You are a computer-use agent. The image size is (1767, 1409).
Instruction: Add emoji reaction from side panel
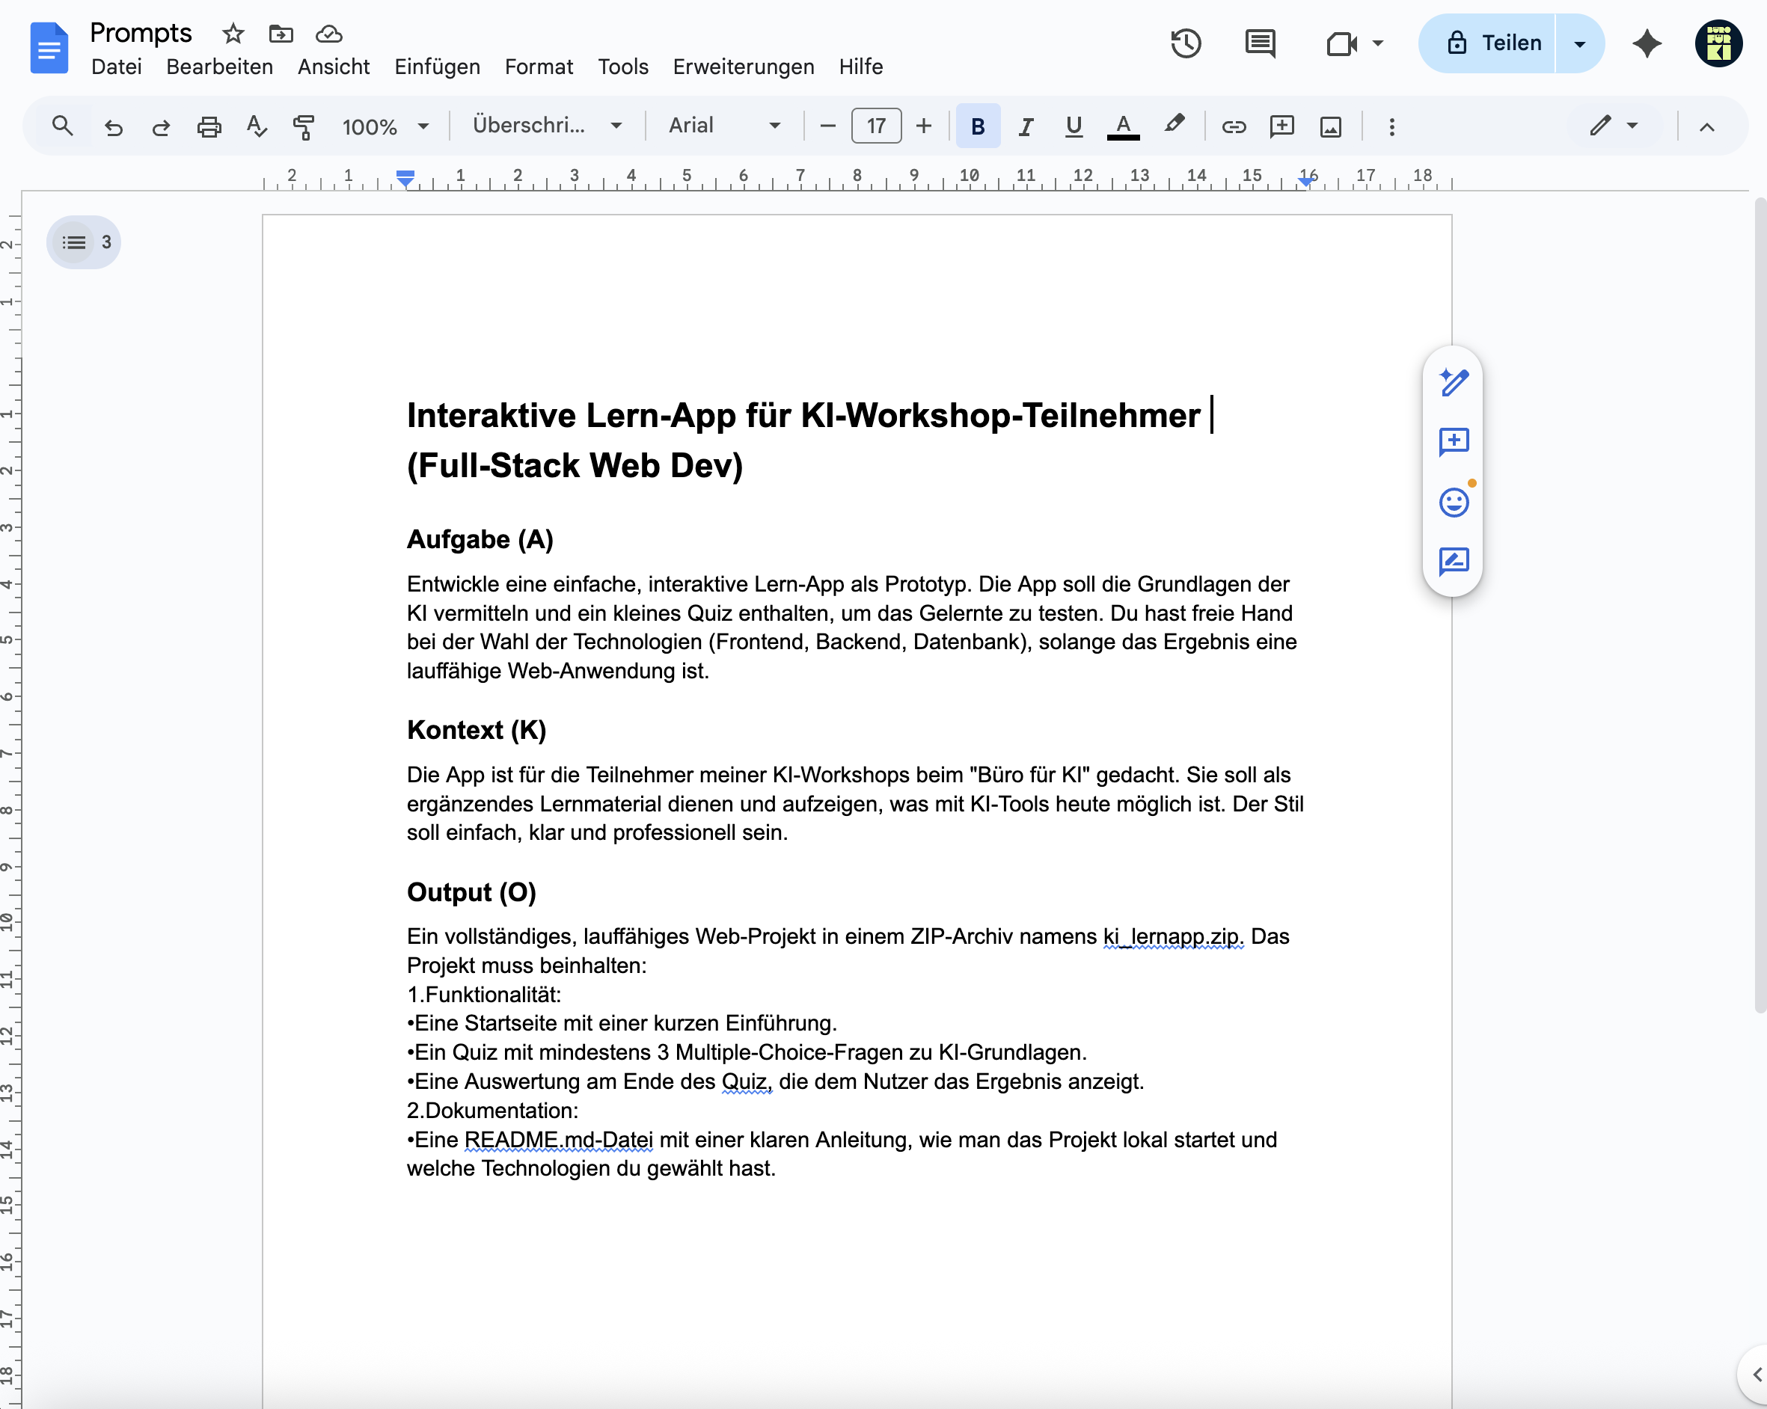pyautogui.click(x=1453, y=502)
